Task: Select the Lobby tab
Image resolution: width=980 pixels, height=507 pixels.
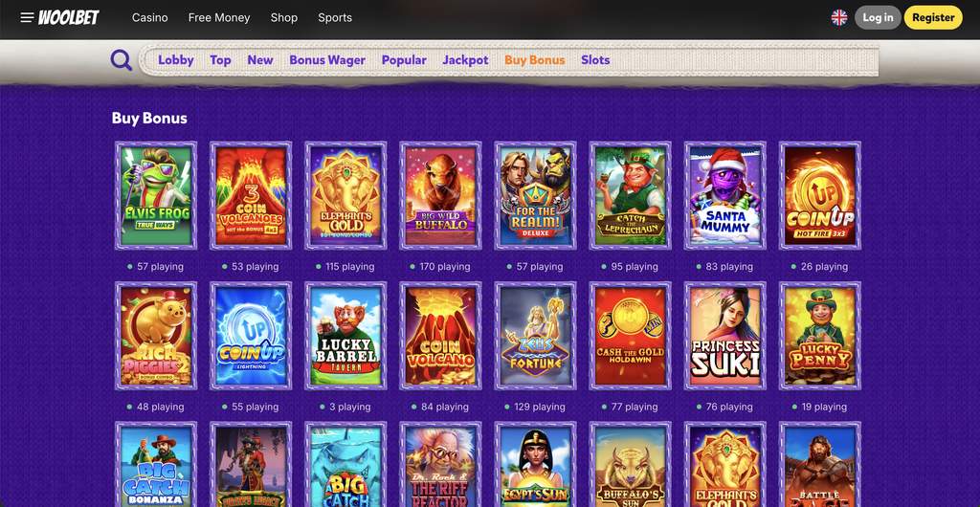Action: click(x=176, y=60)
